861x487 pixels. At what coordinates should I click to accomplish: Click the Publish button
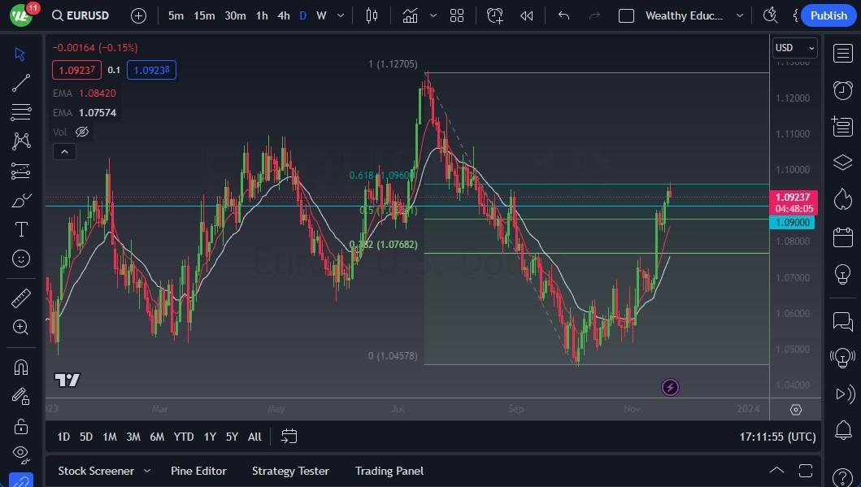coord(828,15)
